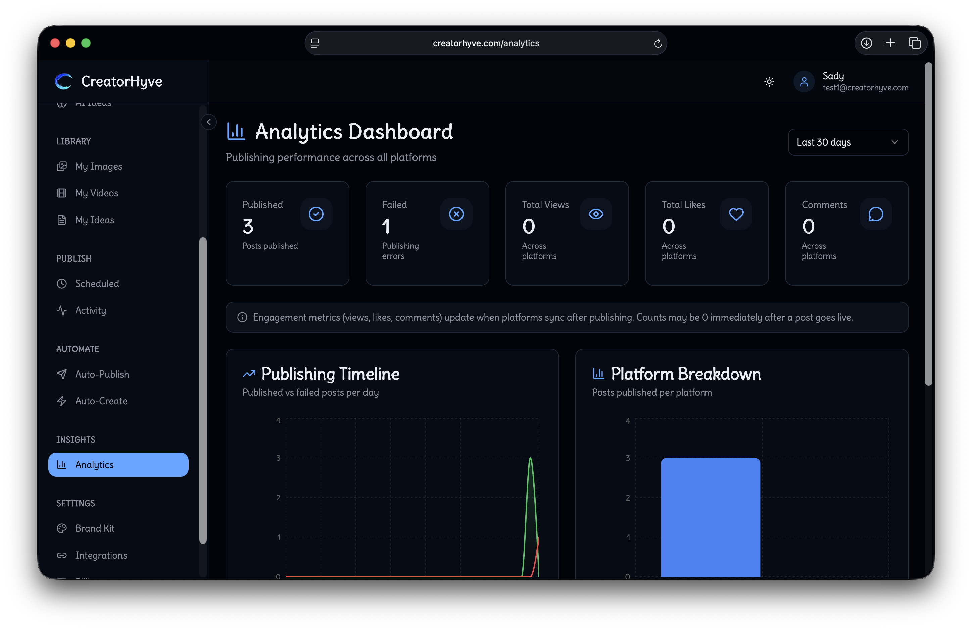972x629 pixels.
Task: Click the Comments speech bubble icon
Action: (x=876, y=214)
